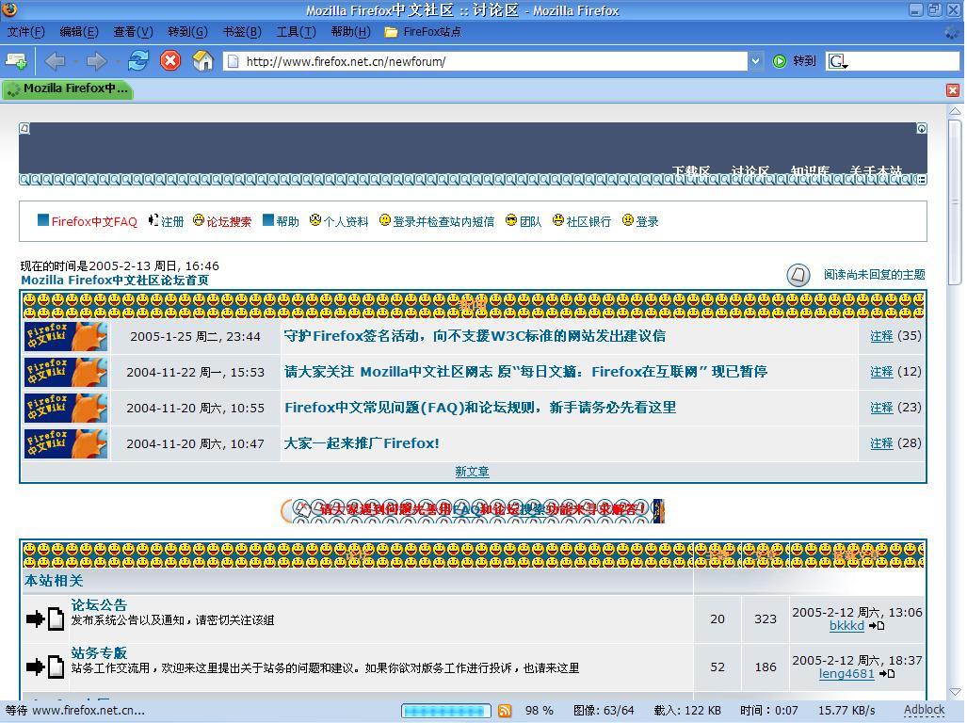This screenshot has width=967, height=723.
Task: Click the Reload page toolbar icon
Action: pyautogui.click(x=137, y=61)
